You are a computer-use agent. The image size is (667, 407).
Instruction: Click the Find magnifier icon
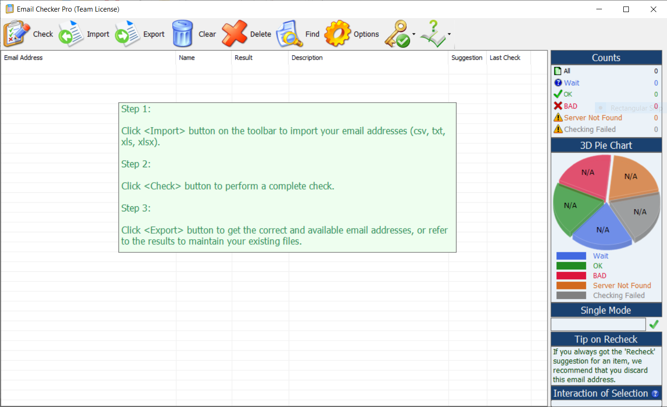click(x=290, y=33)
